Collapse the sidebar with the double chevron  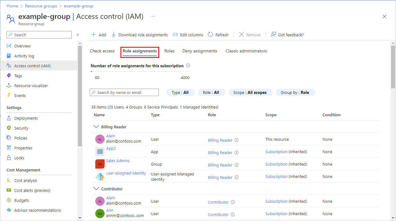[x=78, y=35]
